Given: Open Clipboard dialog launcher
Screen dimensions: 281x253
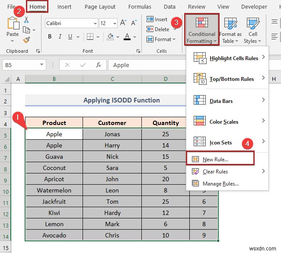Looking at the screenshot, I should point(38,51).
